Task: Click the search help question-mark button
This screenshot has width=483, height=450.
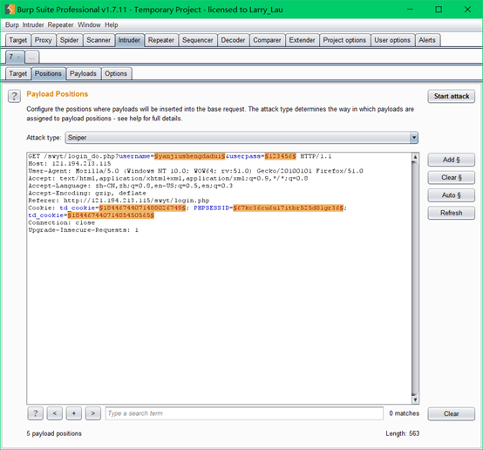Action: coord(36,413)
